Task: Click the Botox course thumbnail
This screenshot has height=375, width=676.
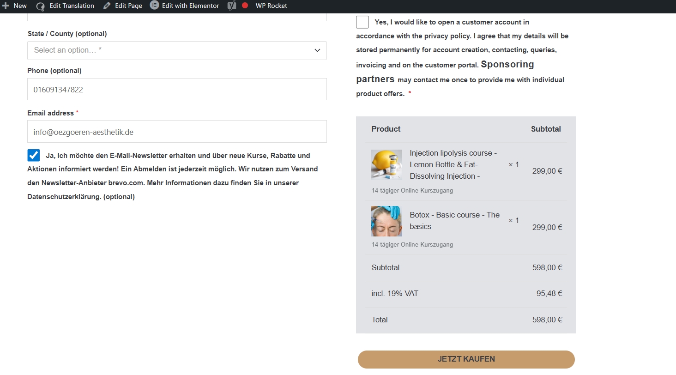Action: (x=386, y=221)
